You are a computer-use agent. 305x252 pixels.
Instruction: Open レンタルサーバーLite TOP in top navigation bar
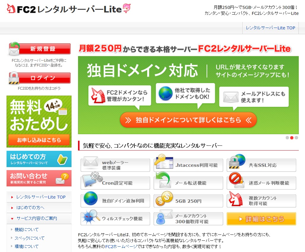[x=270, y=28]
